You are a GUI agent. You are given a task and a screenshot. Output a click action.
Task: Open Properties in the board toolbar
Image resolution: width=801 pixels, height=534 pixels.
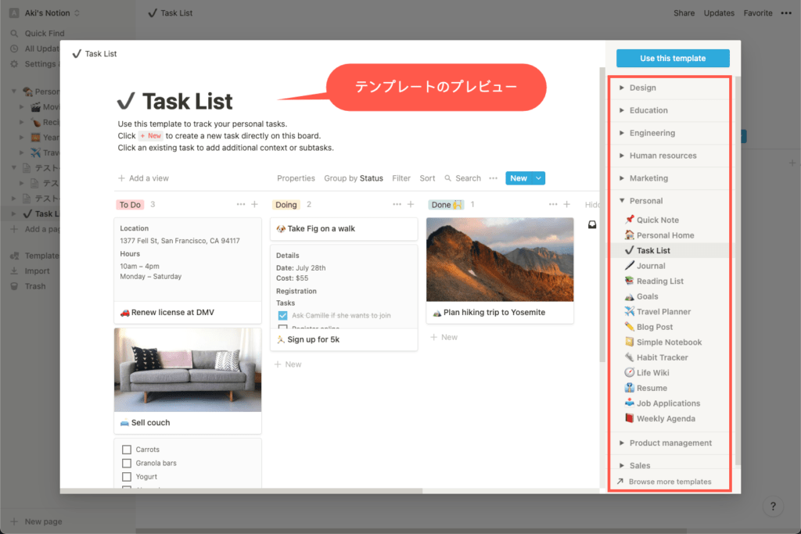coord(296,178)
